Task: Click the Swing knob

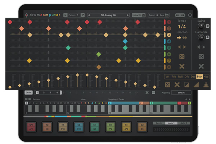Action: (201, 26)
